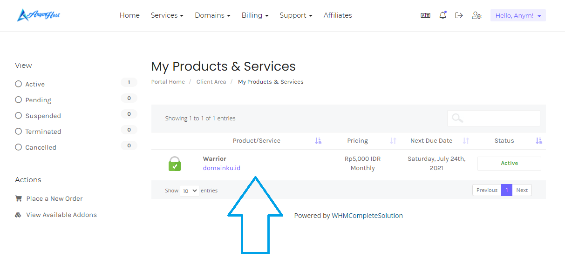
Task: Open the notifications bell icon
Action: tap(442, 15)
